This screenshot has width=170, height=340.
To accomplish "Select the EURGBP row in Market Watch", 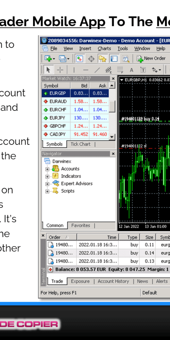I will coord(75,93).
